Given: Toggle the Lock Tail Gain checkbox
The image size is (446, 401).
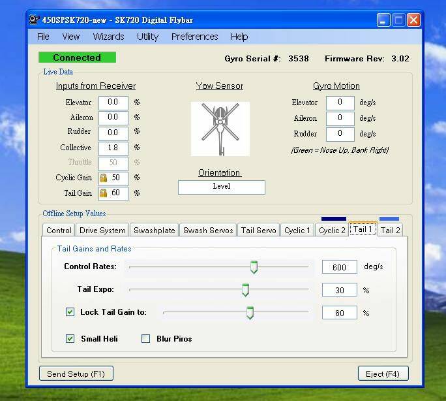Looking at the screenshot, I should click(70, 312).
